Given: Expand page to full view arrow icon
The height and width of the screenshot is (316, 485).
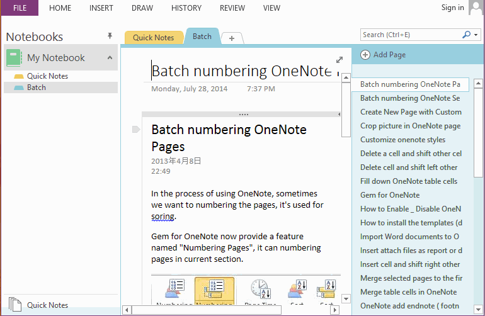Looking at the screenshot, I should coord(339,60).
